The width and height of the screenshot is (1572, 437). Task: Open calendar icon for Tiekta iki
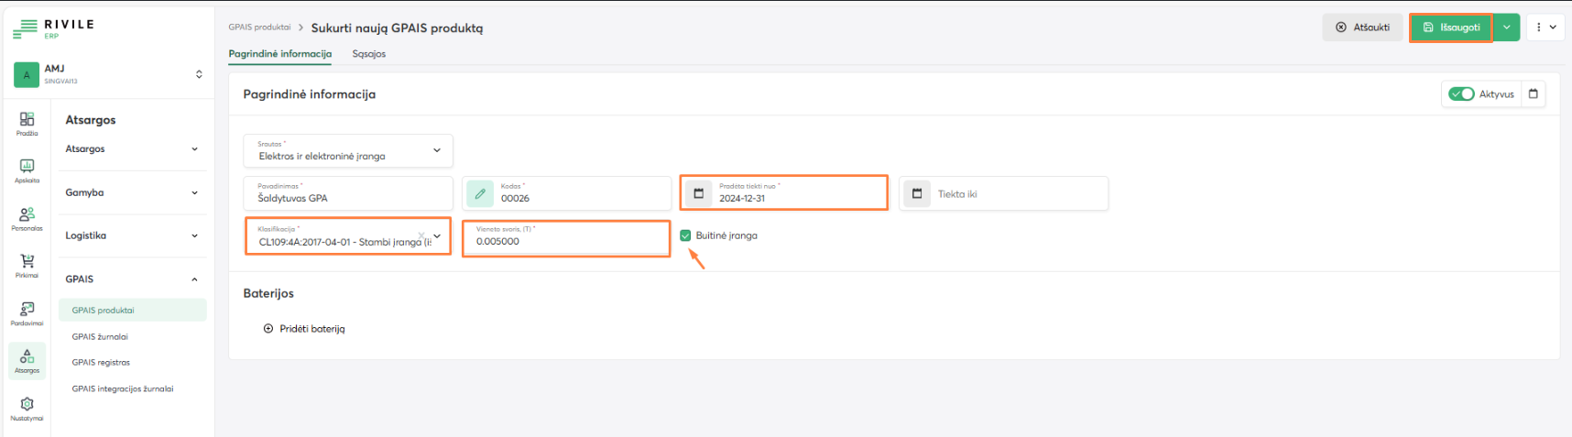(917, 193)
